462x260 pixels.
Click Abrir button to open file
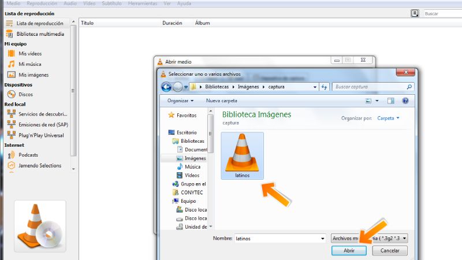(349, 251)
